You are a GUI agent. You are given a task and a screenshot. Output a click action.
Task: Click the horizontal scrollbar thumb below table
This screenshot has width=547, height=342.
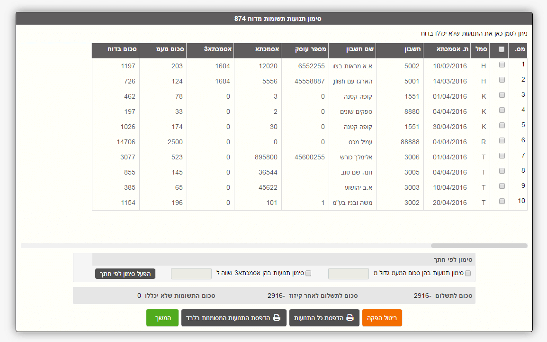(478, 246)
